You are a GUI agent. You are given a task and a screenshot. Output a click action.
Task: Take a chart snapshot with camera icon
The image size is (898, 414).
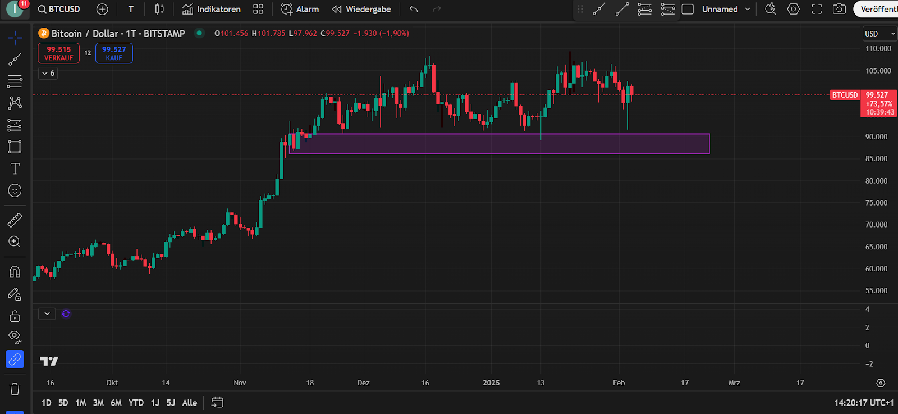coord(839,9)
